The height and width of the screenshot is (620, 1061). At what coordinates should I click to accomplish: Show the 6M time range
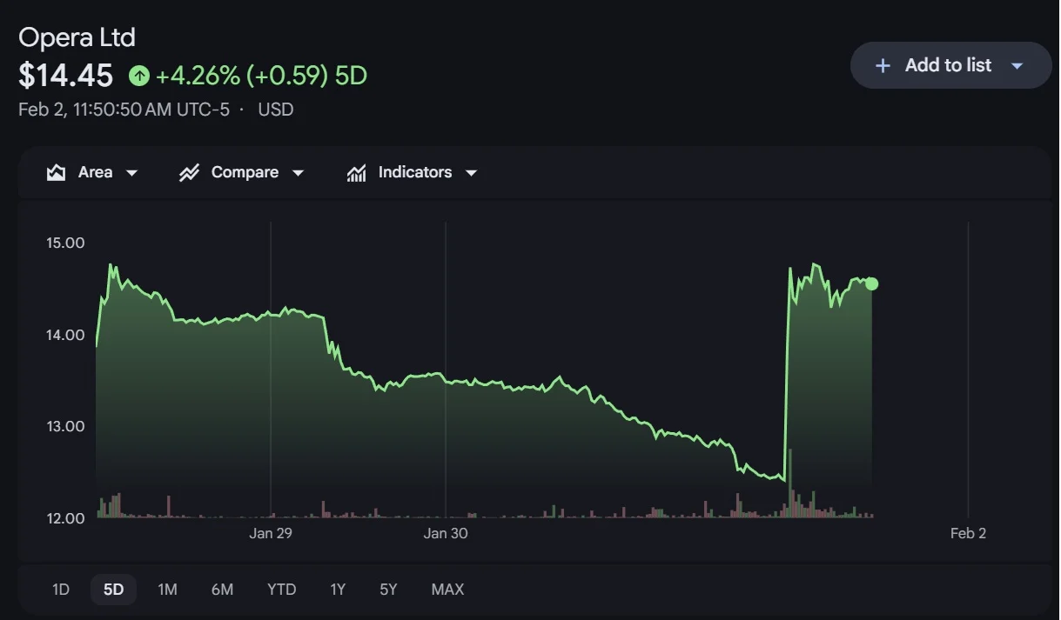(x=222, y=590)
